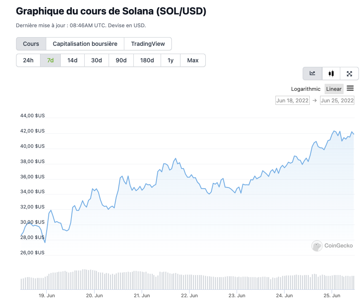Choose the 7d time range
Screen dimensions: 363x303
(x=50, y=60)
